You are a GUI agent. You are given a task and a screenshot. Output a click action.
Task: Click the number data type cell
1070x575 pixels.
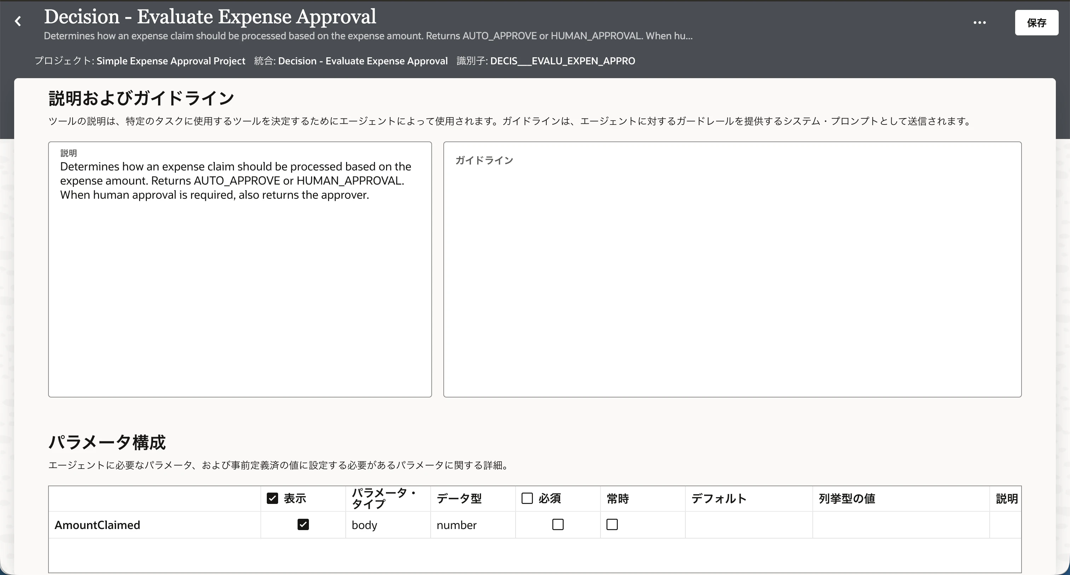pyautogui.click(x=473, y=525)
